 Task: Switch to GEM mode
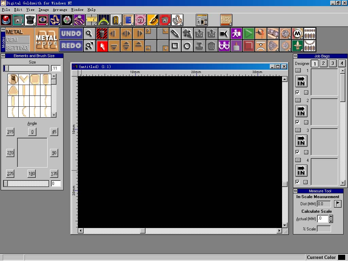tap(18, 40)
